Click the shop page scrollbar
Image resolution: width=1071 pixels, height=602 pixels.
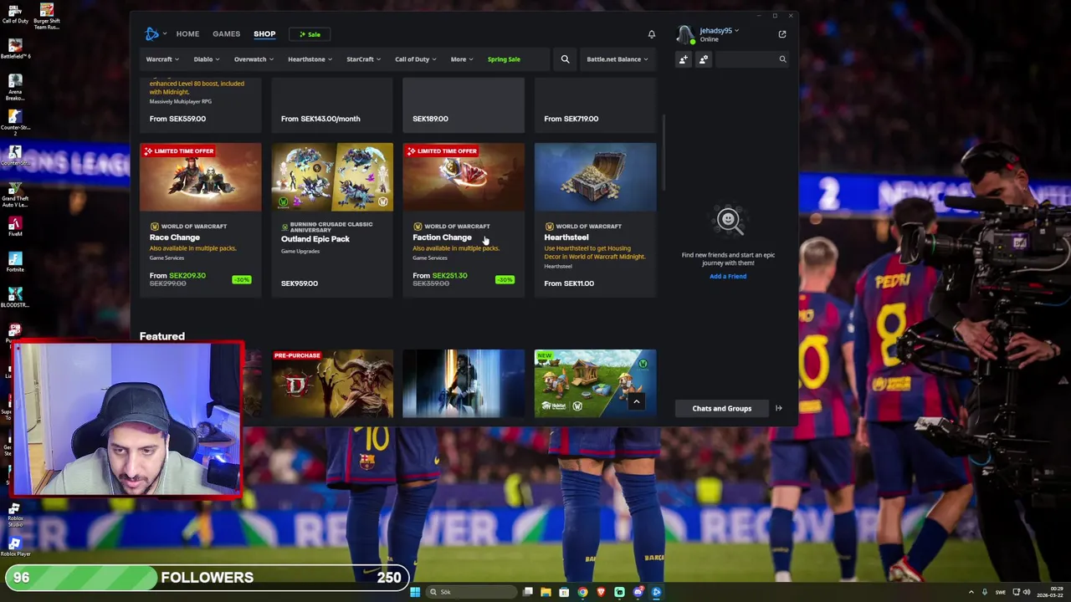[x=664, y=152]
